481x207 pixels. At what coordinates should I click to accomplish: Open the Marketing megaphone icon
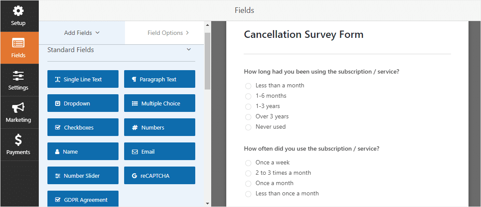pos(18,108)
